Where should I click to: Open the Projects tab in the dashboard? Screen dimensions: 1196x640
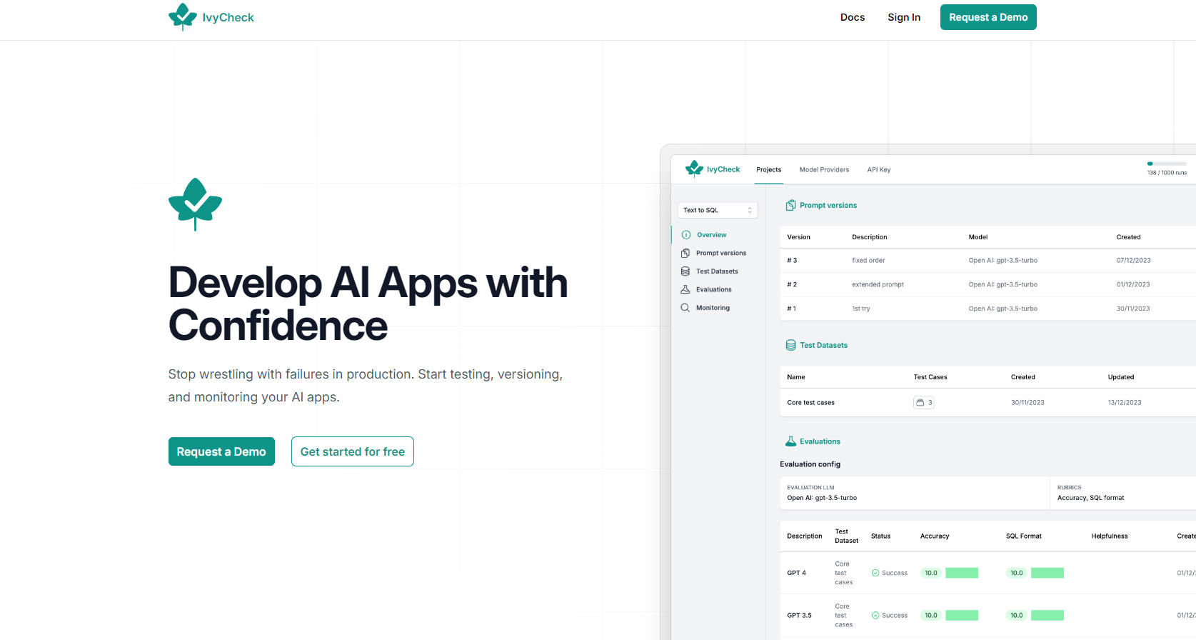769,169
